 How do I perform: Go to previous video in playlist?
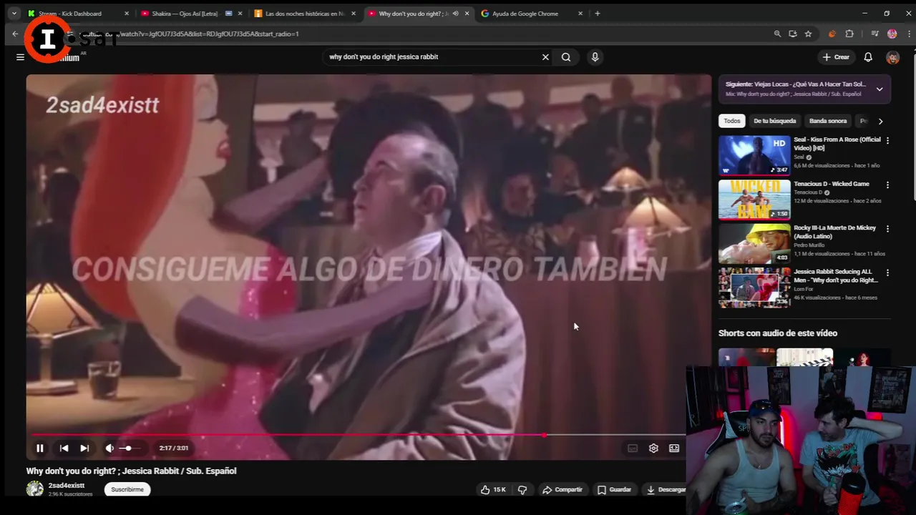pyautogui.click(x=64, y=448)
